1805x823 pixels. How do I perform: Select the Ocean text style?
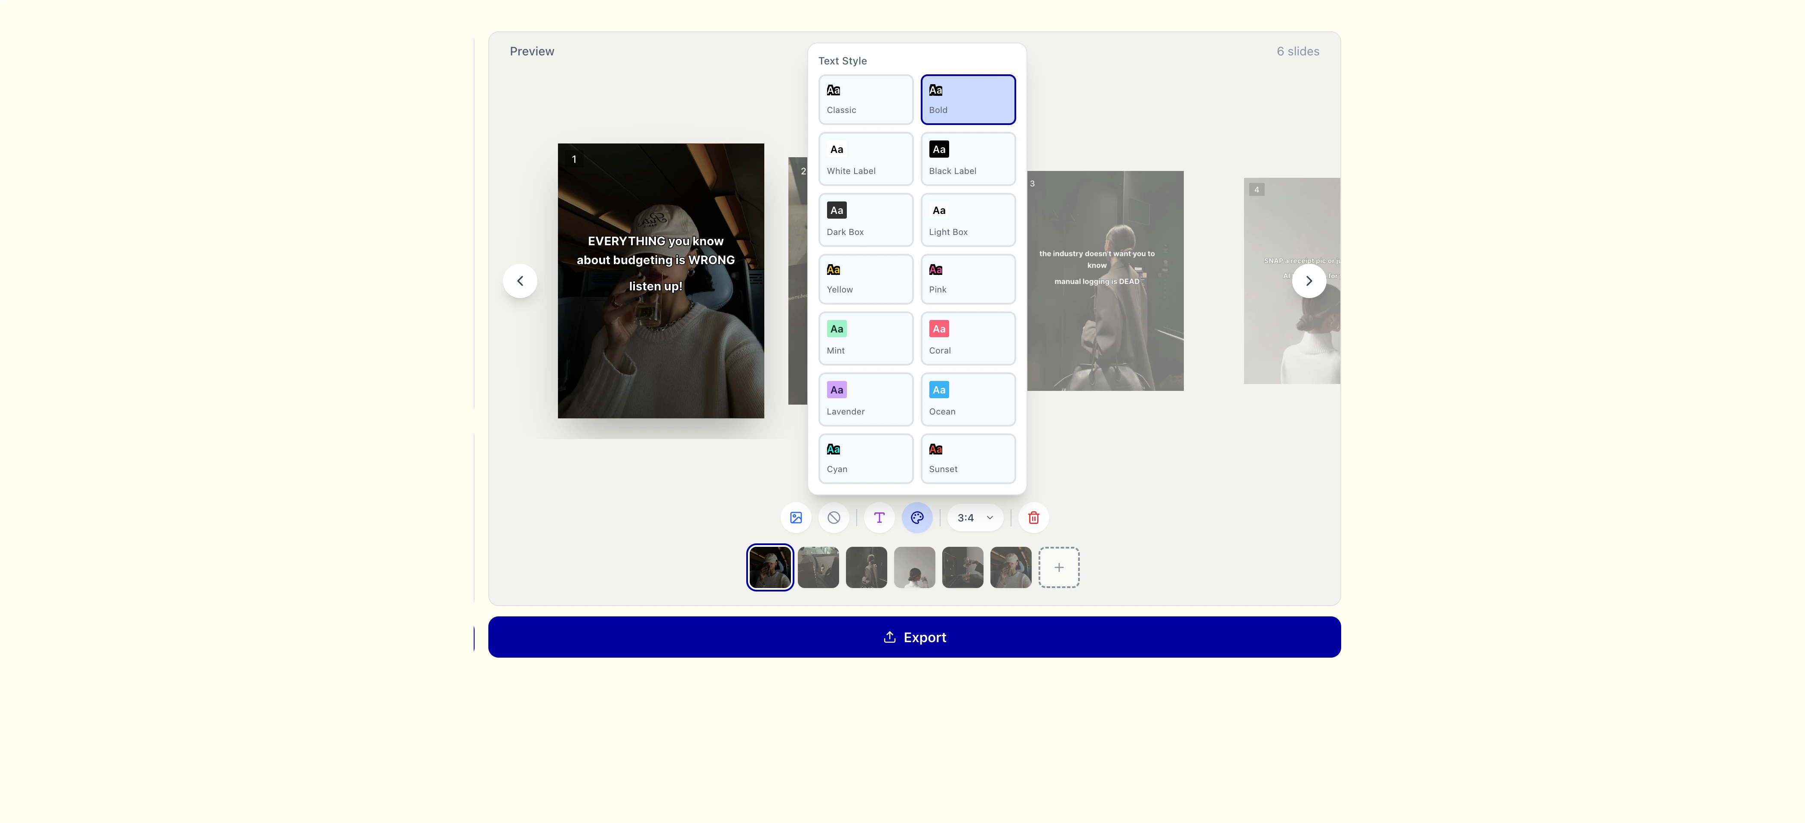[x=968, y=399]
